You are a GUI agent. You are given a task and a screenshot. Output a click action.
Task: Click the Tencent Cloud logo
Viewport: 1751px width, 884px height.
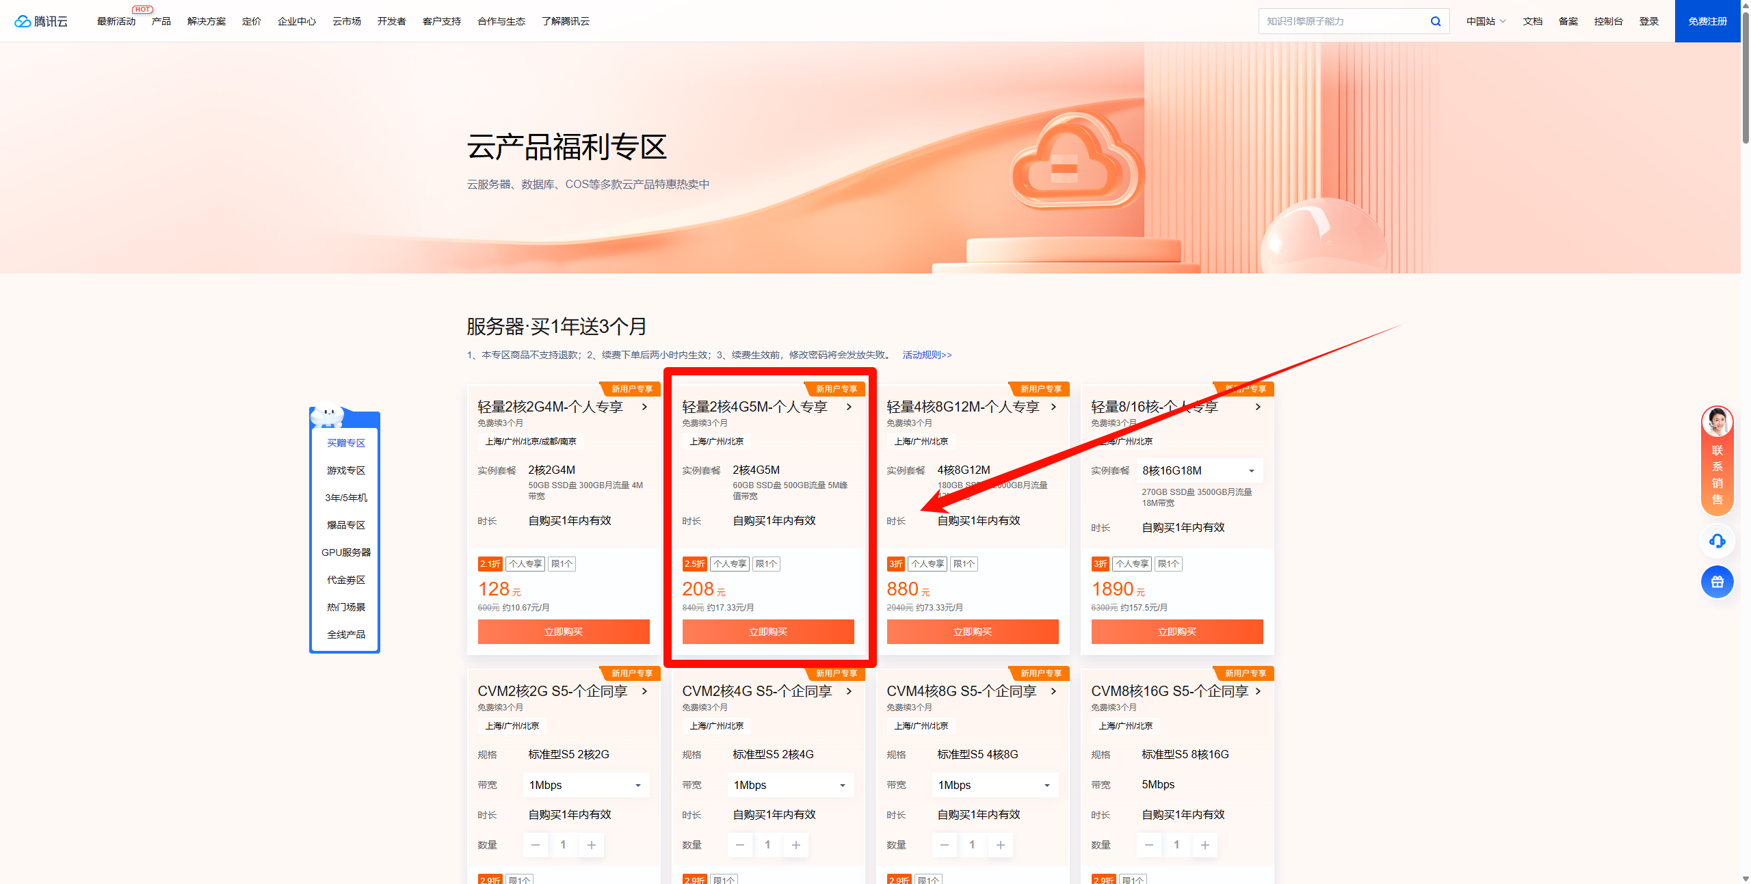tap(41, 20)
